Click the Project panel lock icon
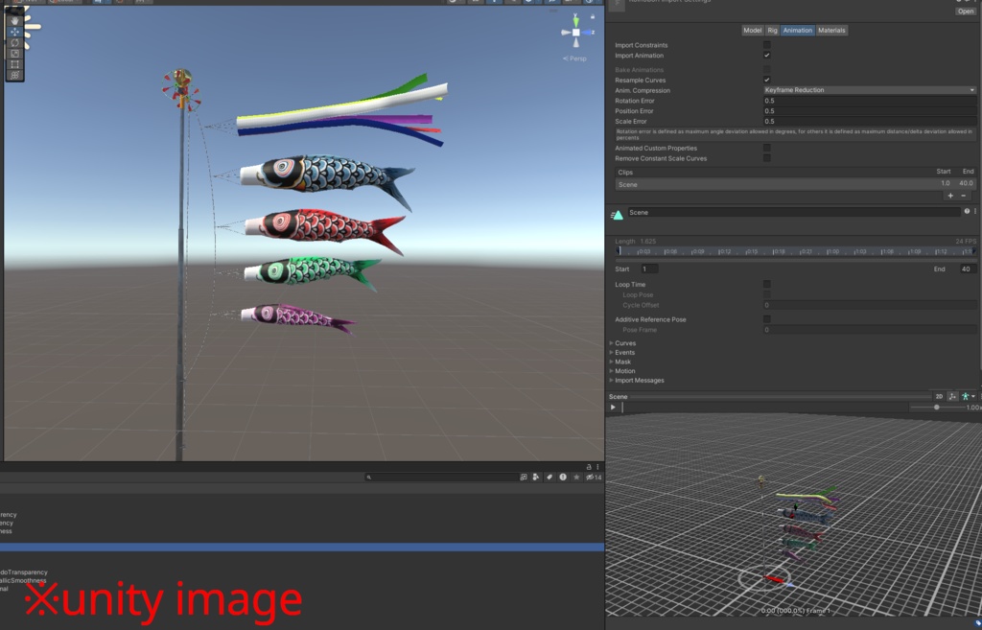 (x=589, y=467)
